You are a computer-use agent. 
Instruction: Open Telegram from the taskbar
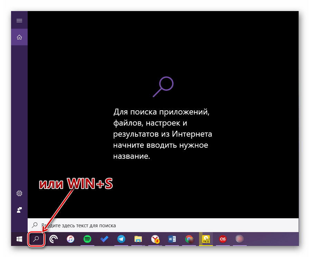[x=121, y=239]
